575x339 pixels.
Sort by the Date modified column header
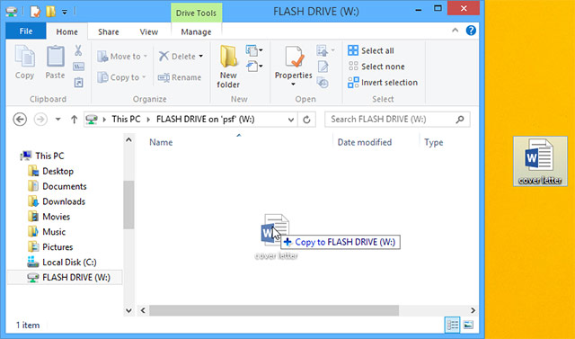point(365,142)
